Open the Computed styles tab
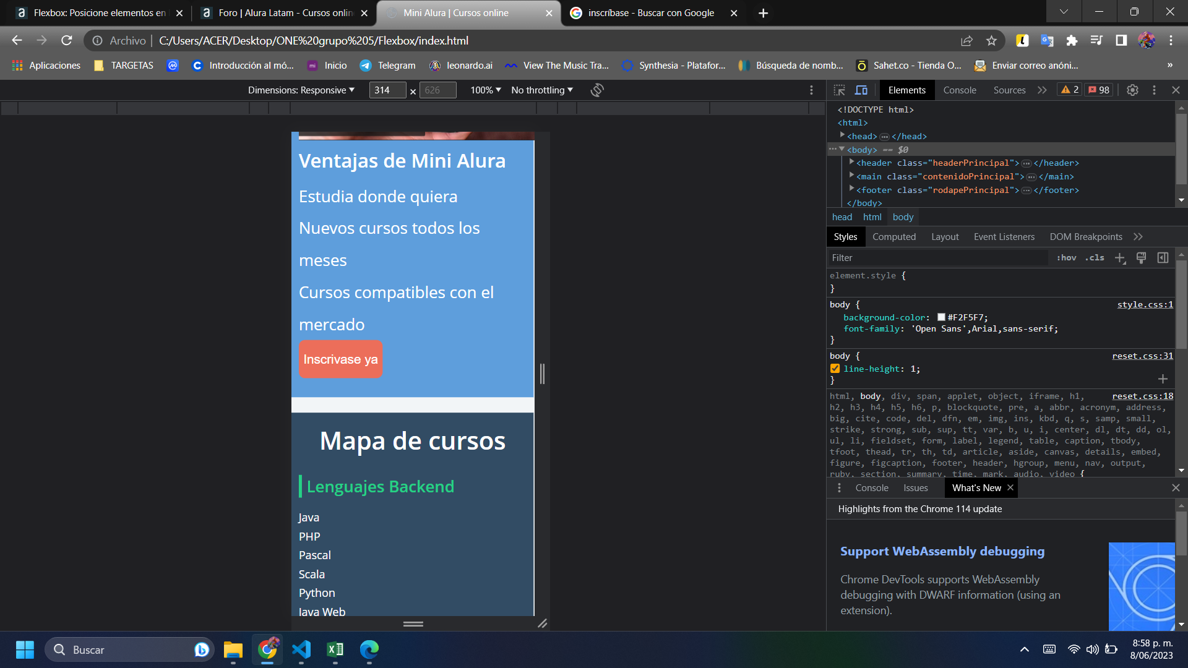This screenshot has width=1188, height=668. point(894,237)
